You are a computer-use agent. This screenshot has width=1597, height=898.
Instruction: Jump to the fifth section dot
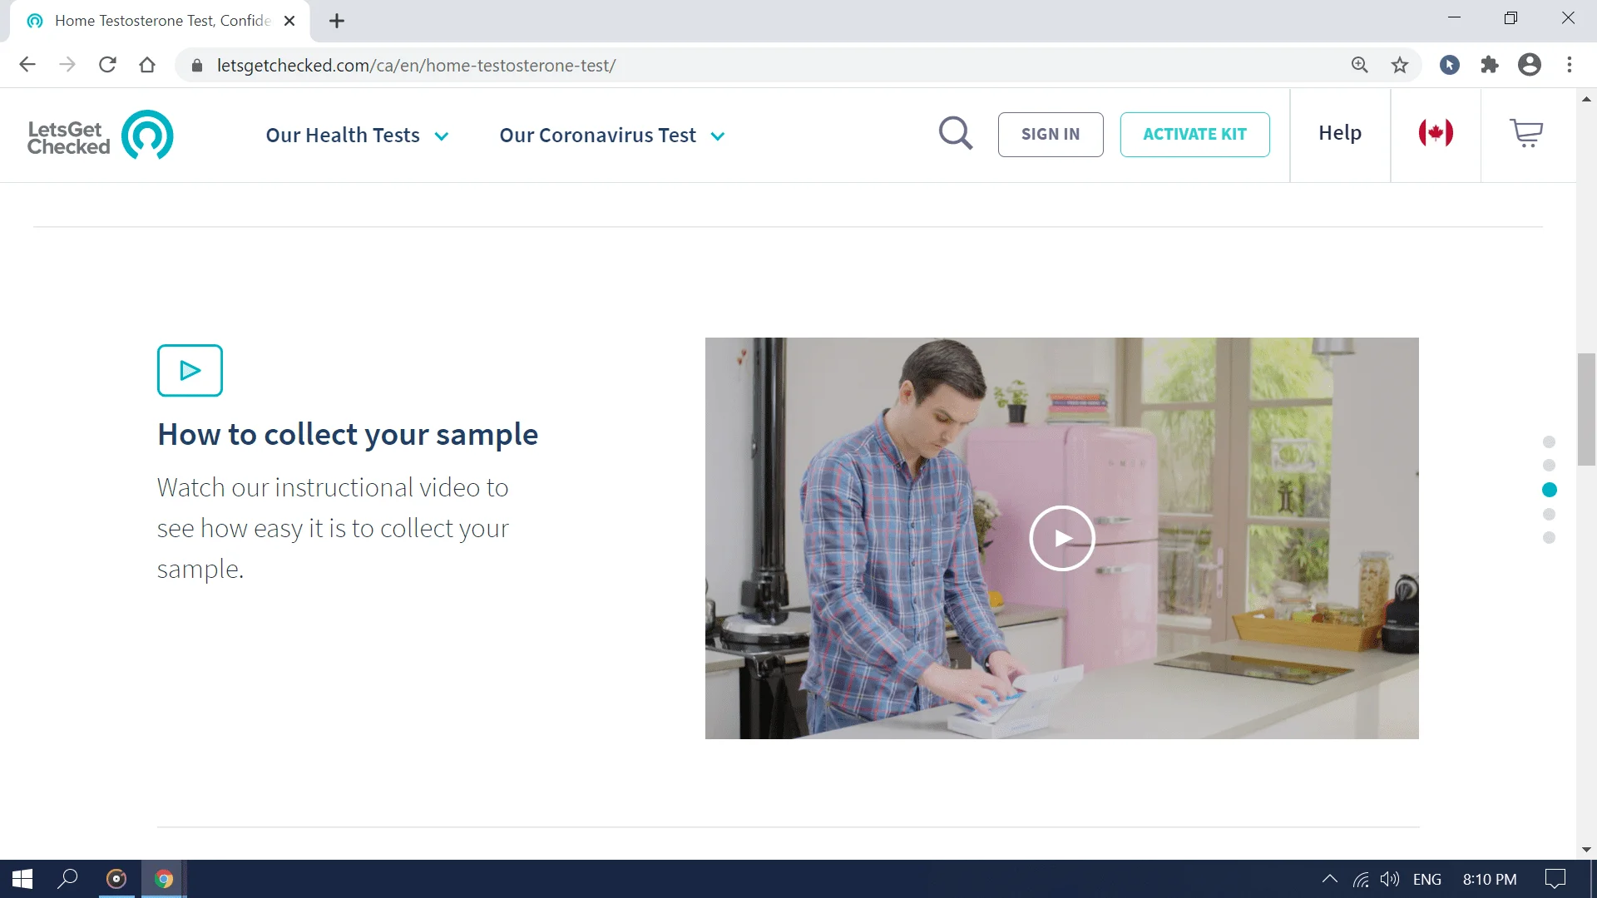(1549, 537)
